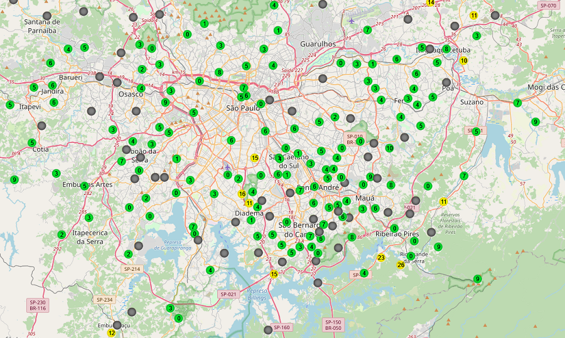This screenshot has width=565, height=338.
Task: Select the SP-230 BR-116 road shield
Action: point(38,305)
